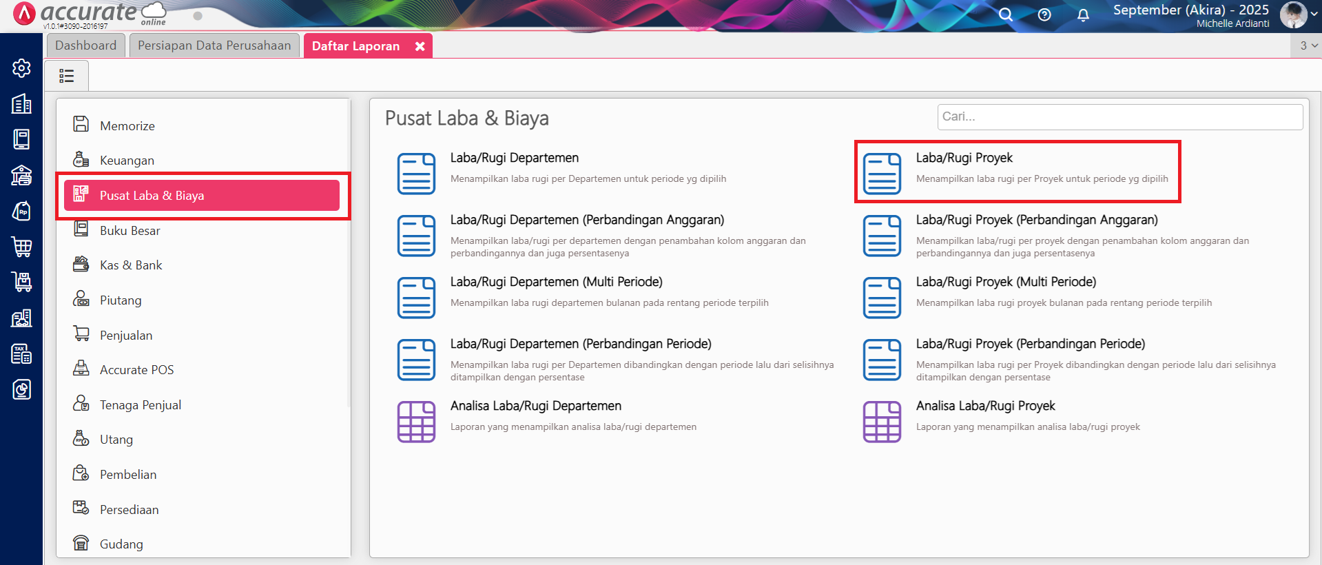This screenshot has width=1322, height=565.
Task: Open the tax sidebar icon
Action: click(x=21, y=354)
